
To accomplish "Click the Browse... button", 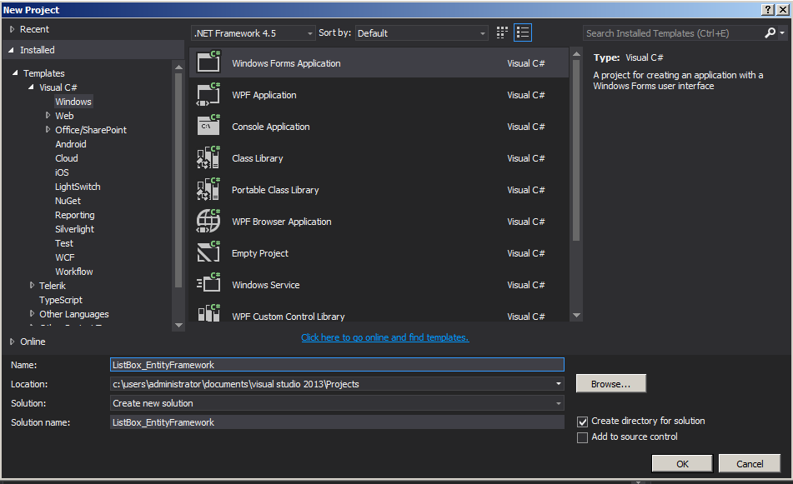I will click(x=610, y=384).
